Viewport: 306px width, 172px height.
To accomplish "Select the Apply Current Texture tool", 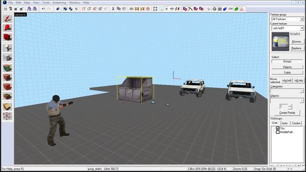I will [8, 77].
